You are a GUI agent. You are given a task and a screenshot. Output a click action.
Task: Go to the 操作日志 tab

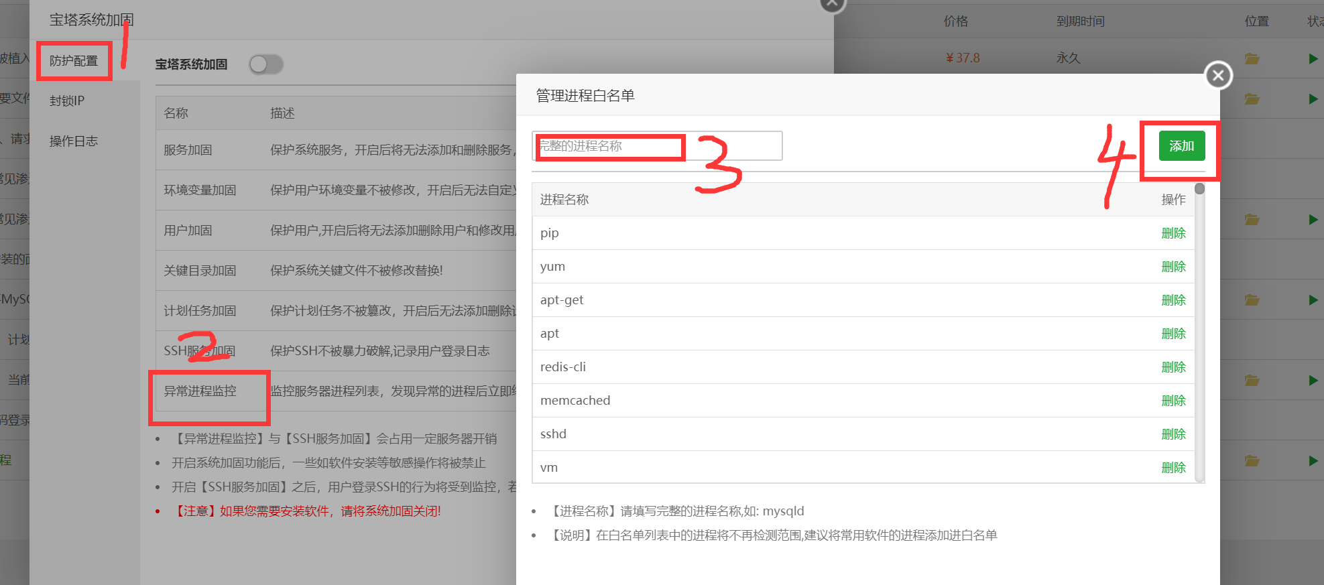pyautogui.click(x=74, y=141)
